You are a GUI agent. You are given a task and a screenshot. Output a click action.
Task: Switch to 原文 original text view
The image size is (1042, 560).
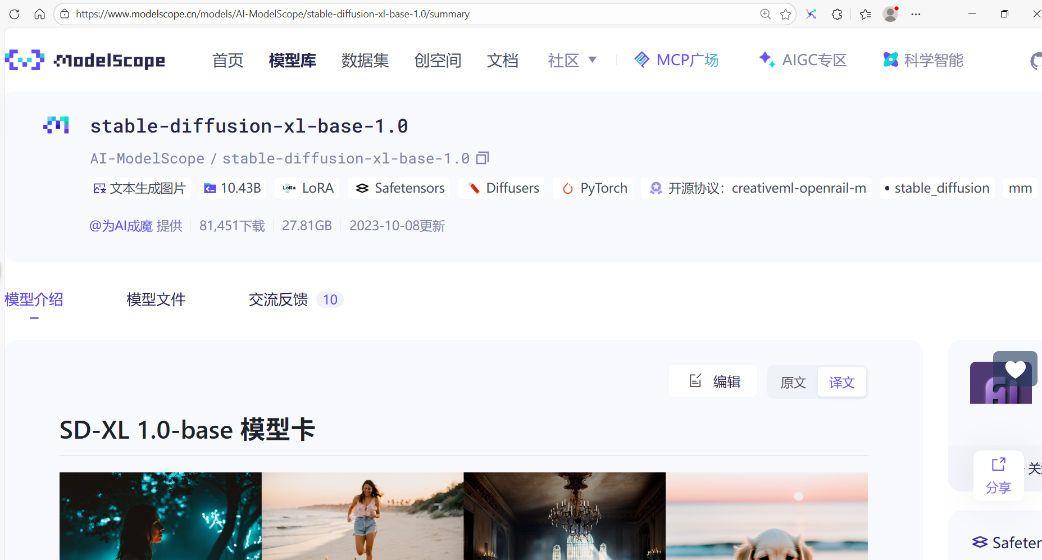click(x=793, y=383)
